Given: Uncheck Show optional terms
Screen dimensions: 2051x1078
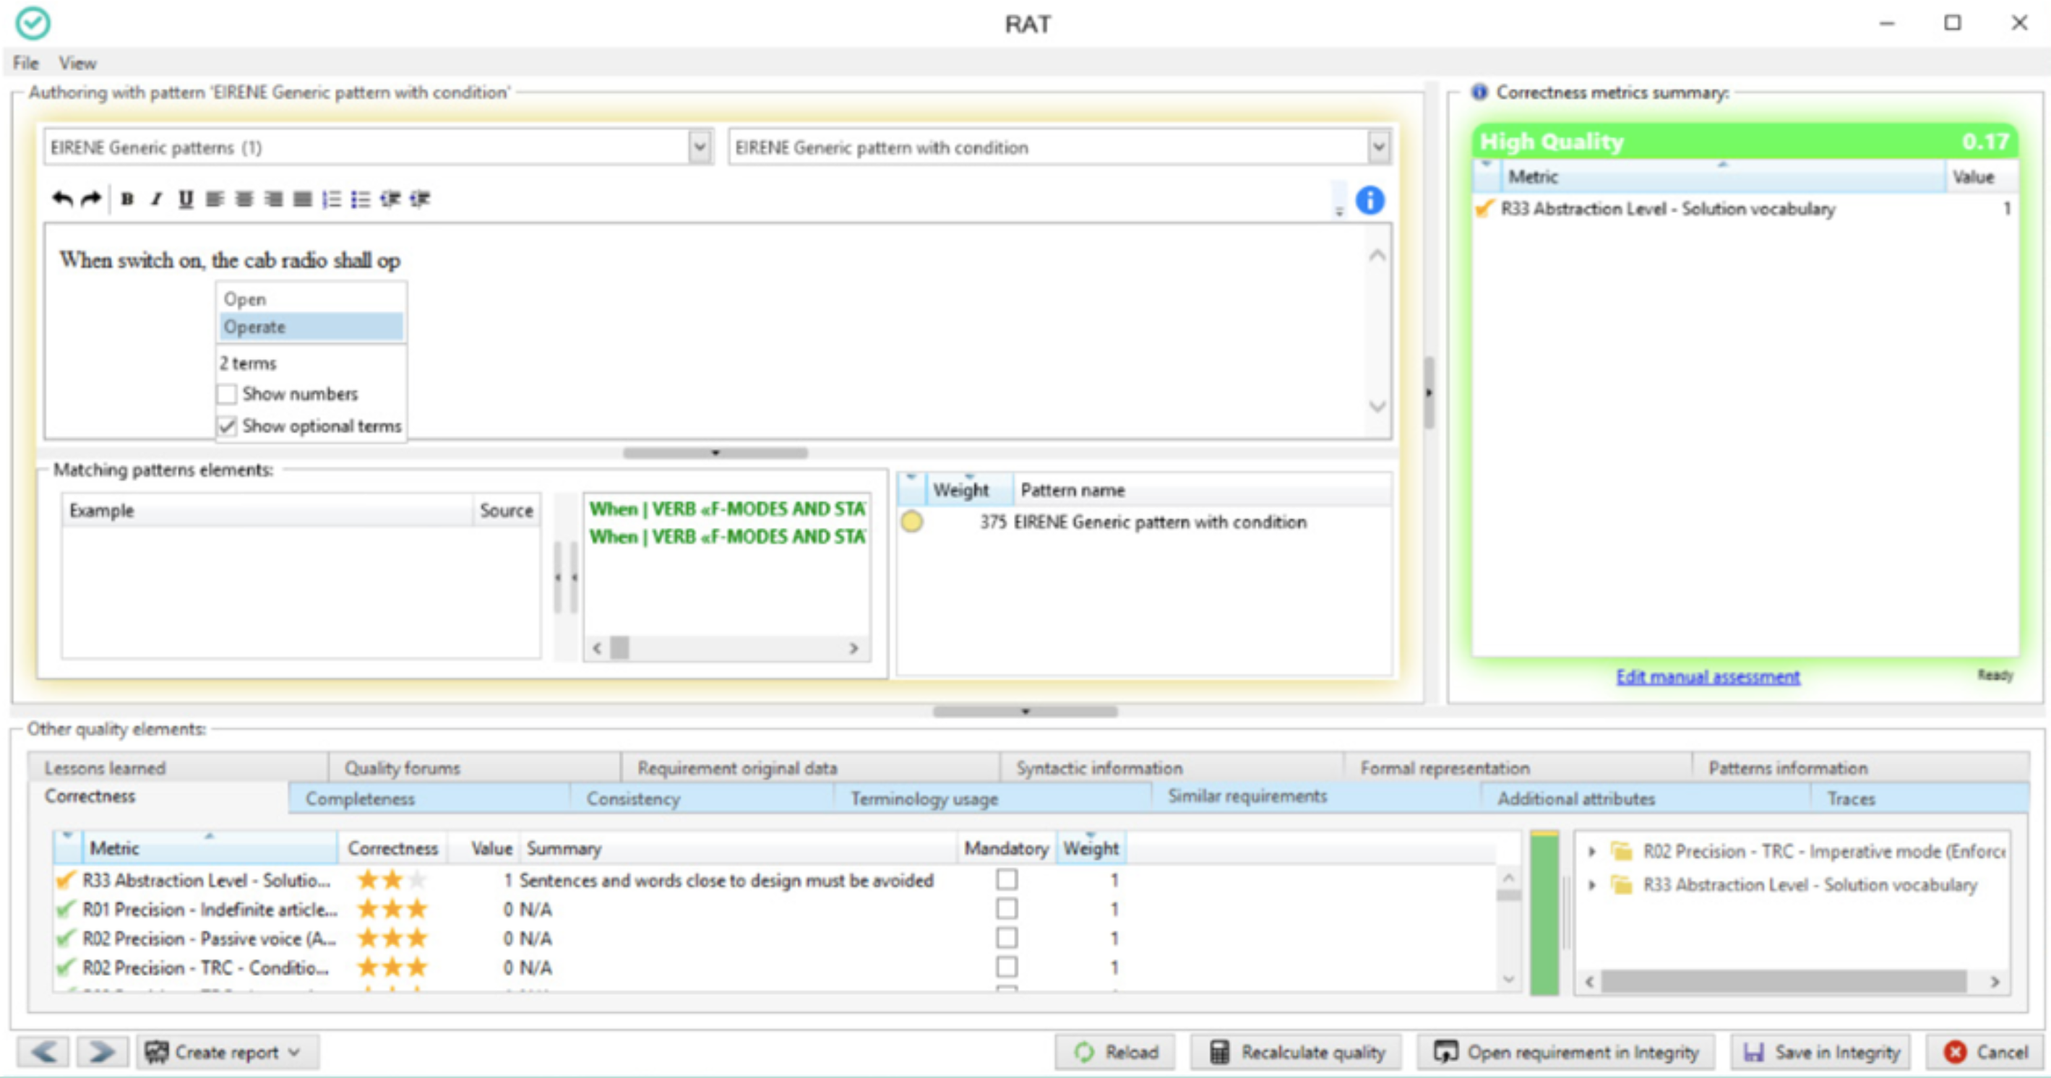Looking at the screenshot, I should 227,426.
